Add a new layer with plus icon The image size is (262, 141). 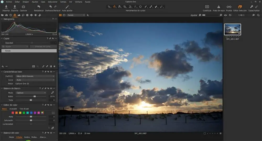tap(3, 66)
